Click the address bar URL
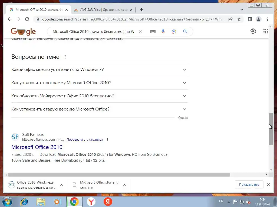This screenshot has height=207, width=277. [x=133, y=19]
